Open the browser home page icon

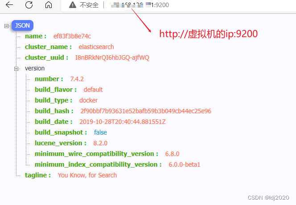coord(49,5)
